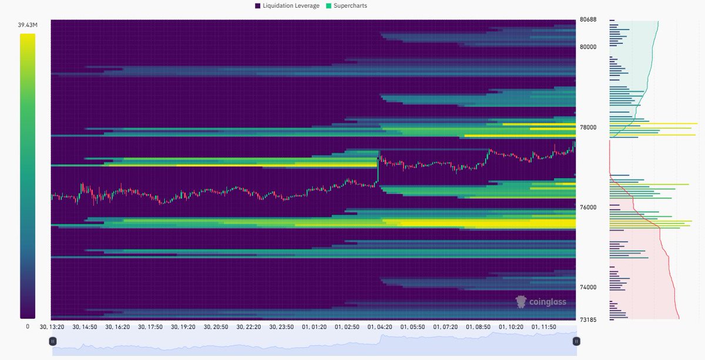Click the 74000 price axis label
Screen dimensions: 705x360
pos(588,287)
